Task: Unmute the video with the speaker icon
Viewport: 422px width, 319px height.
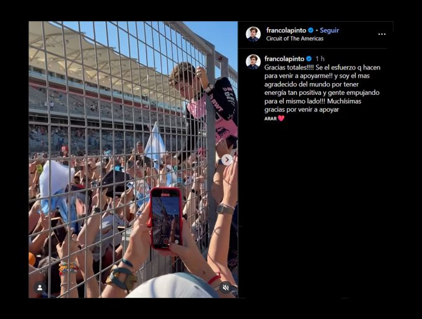Action: (x=226, y=288)
